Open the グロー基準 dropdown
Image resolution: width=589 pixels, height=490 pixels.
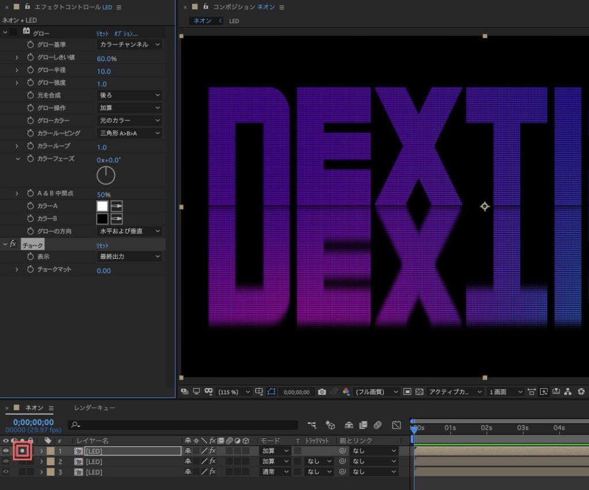pyautogui.click(x=129, y=44)
